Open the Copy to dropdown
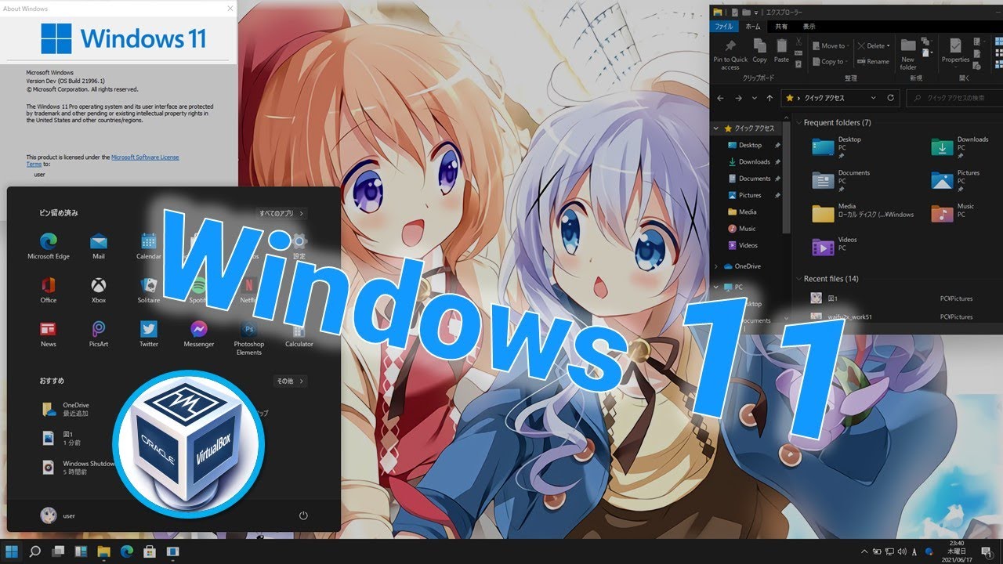 [829, 62]
